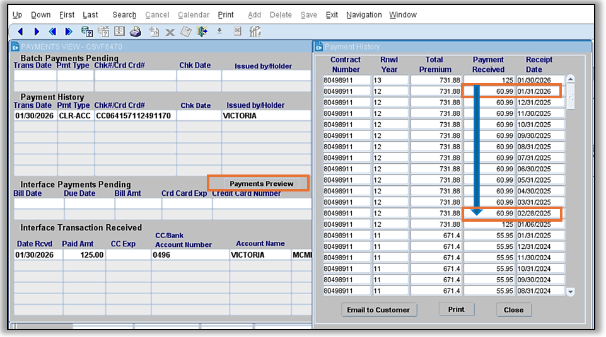Screen dimensions: 606x337
Task: Click the blue previous record arrow icon
Action: point(21,31)
